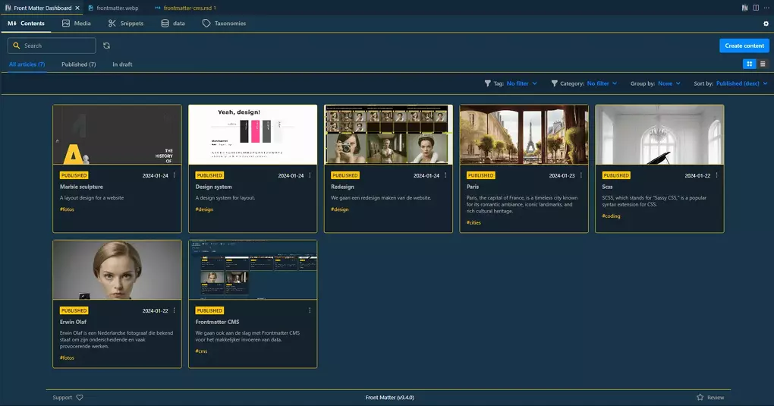Viewport: 774px width, 406px height.
Task: Open the Scss piano room thumbnail
Action: click(659, 134)
